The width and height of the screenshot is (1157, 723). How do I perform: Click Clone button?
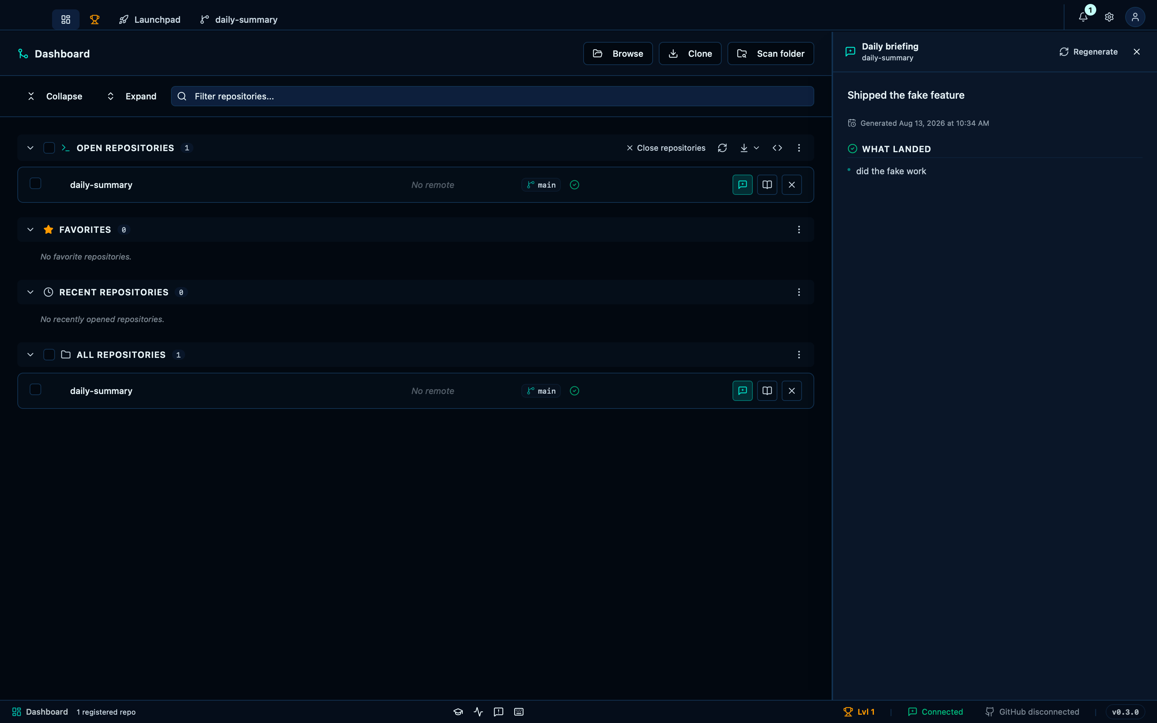pos(690,54)
